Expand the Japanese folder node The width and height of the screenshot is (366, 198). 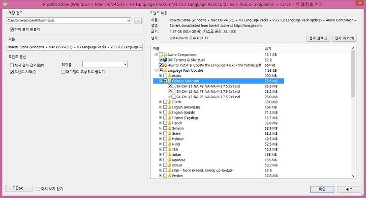click(160, 160)
